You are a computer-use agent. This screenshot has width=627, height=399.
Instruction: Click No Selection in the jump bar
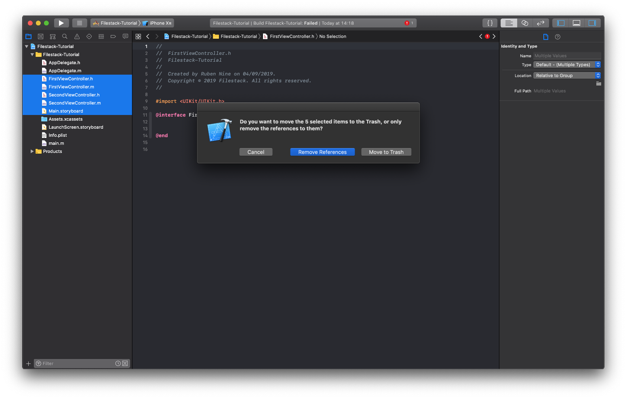tap(332, 36)
